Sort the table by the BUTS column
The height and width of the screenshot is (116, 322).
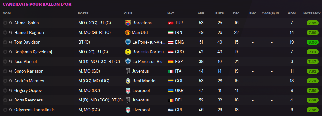click(220, 13)
